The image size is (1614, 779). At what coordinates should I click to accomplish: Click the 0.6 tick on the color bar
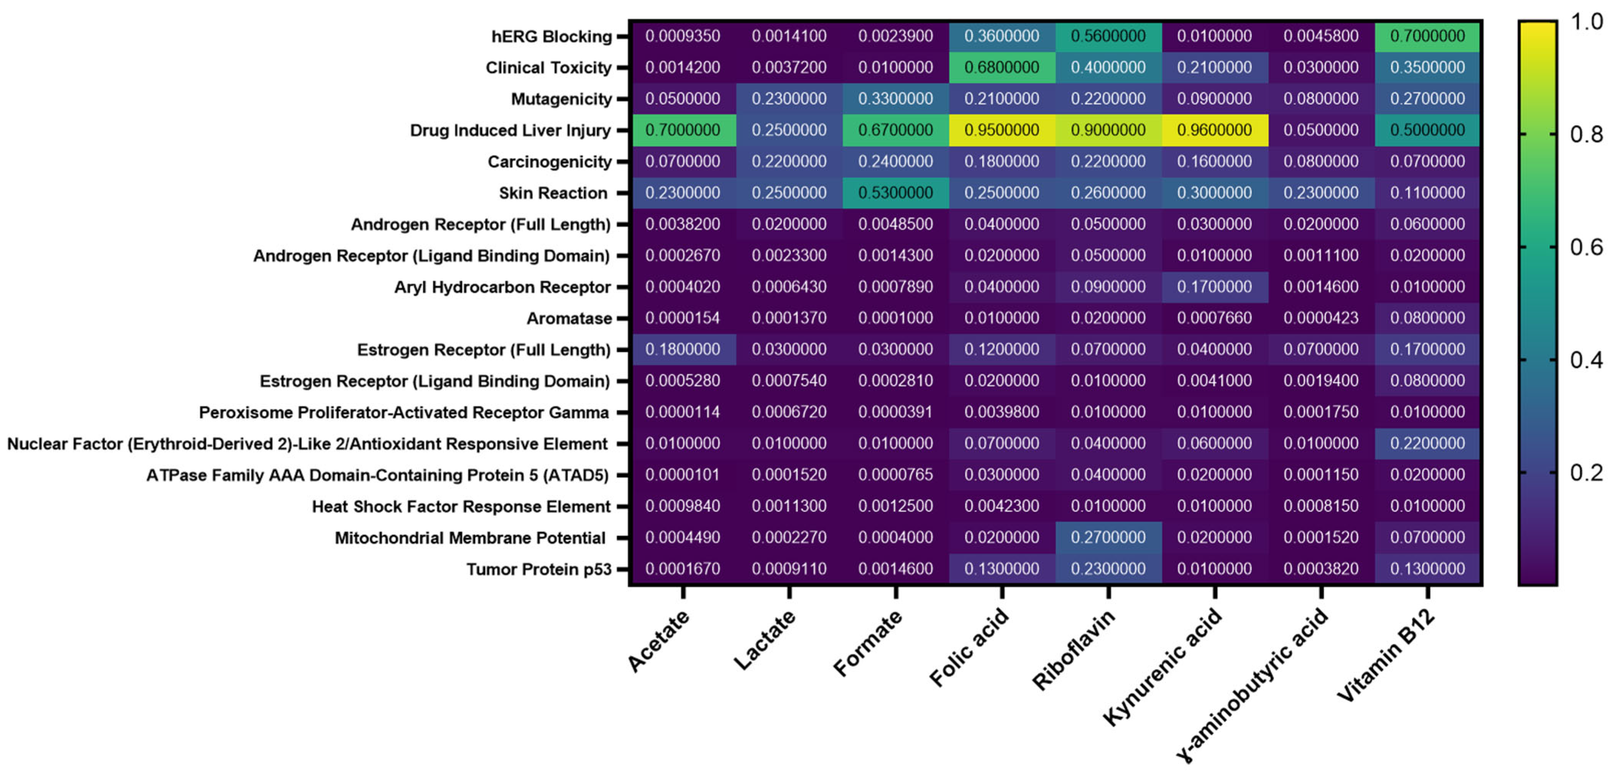[x=1586, y=248]
